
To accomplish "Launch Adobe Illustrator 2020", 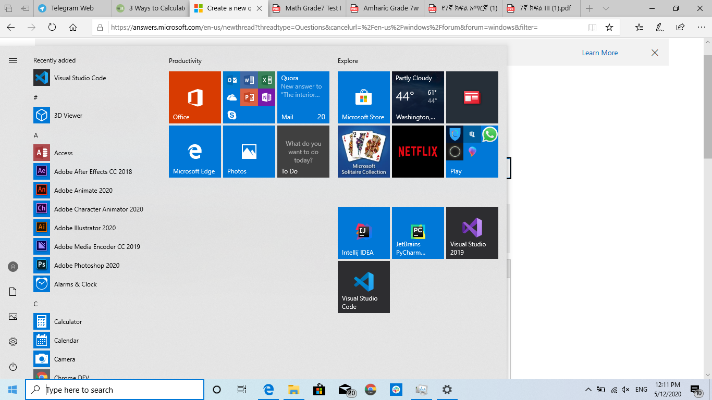I will [94, 228].
